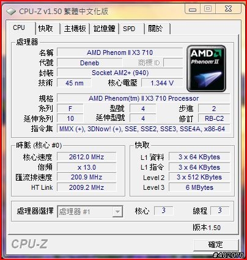This screenshot has width=247, height=260.
Task: Click the HT Link value field
Action: click(x=87, y=187)
